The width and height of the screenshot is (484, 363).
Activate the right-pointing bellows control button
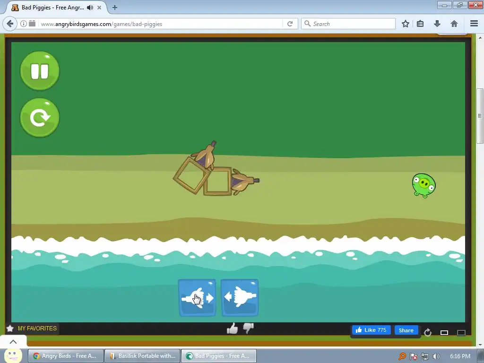[197, 298]
